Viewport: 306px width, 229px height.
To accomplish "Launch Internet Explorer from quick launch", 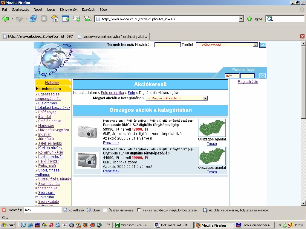I will [x=30, y=225].
